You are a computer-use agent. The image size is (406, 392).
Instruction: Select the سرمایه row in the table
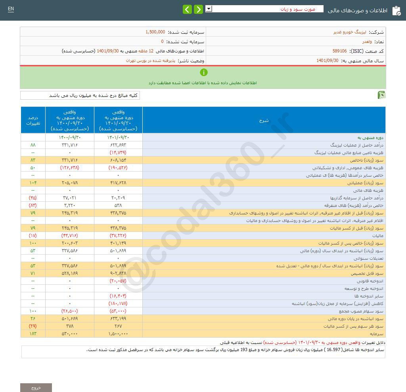point(376,334)
